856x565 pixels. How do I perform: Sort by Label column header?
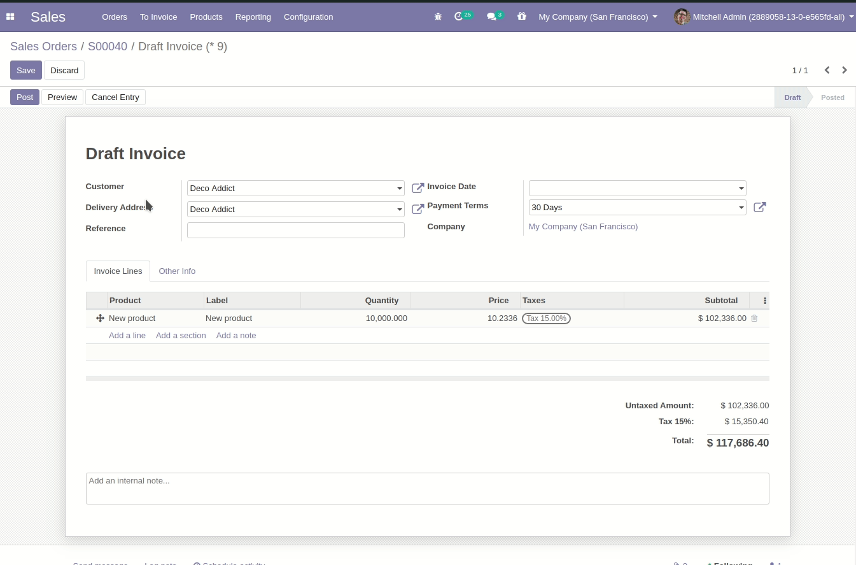coord(253,301)
